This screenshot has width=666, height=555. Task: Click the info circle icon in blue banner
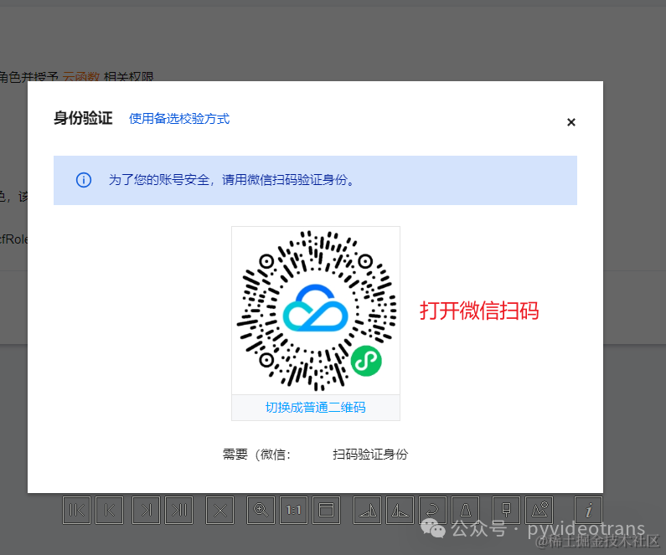coord(84,180)
